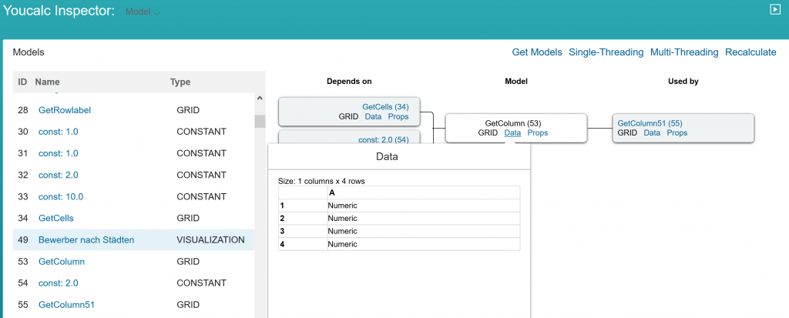The width and height of the screenshot is (789, 318).
Task: Click the Recalculate link
Action: click(x=750, y=52)
